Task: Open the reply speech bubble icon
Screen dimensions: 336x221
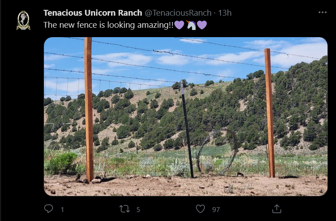Action: (x=49, y=208)
